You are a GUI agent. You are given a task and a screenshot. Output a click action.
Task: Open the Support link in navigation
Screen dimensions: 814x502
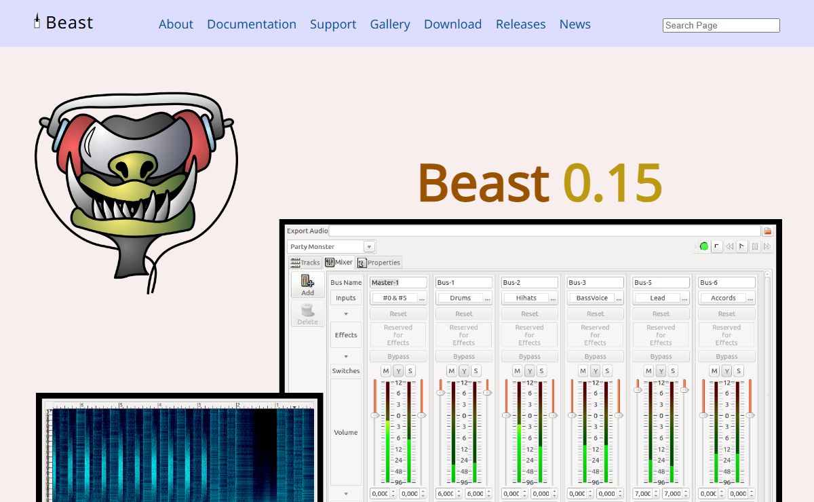tap(333, 24)
